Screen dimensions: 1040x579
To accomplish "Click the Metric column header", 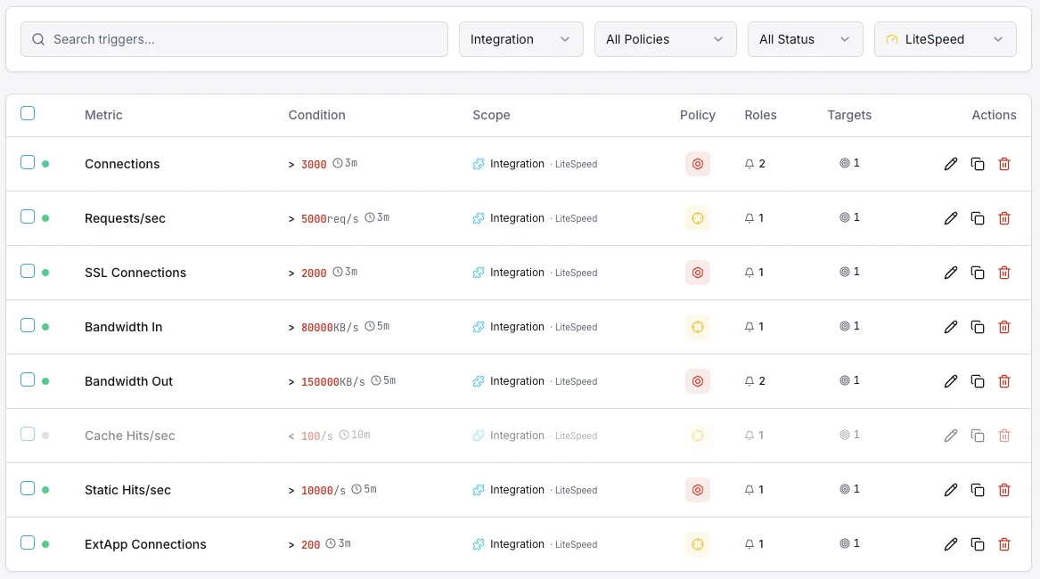I will coord(103,115).
